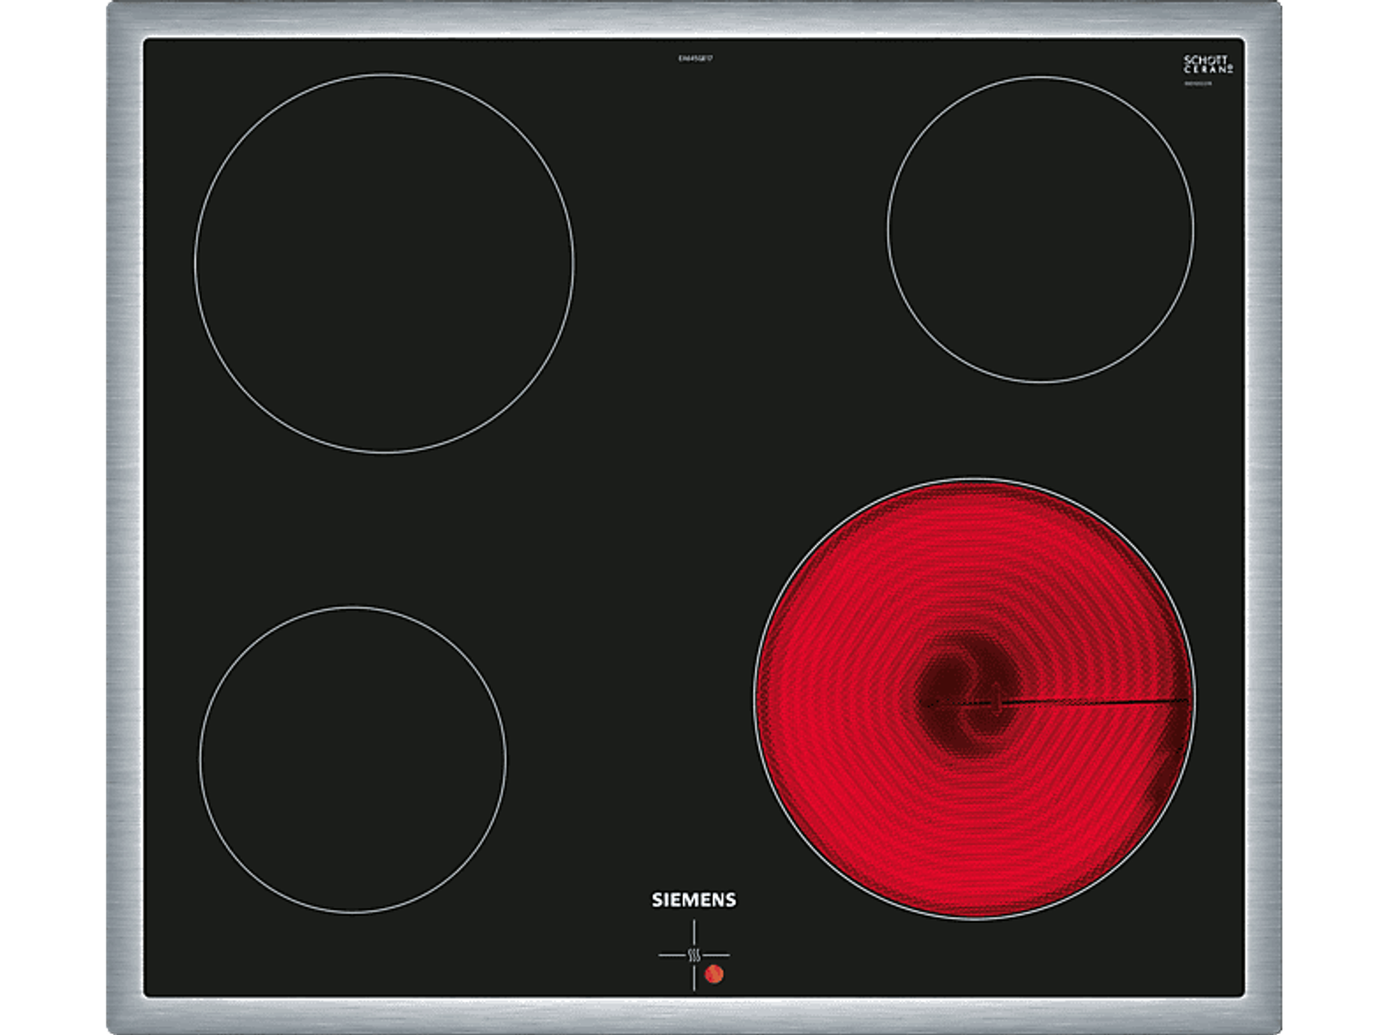Click the SIEMENS brand logo

[693, 900]
